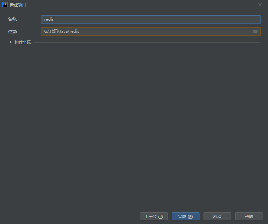Viewport: 268px width, 224px height.
Task: Click the folder browse icon in location field
Action: [x=255, y=31]
